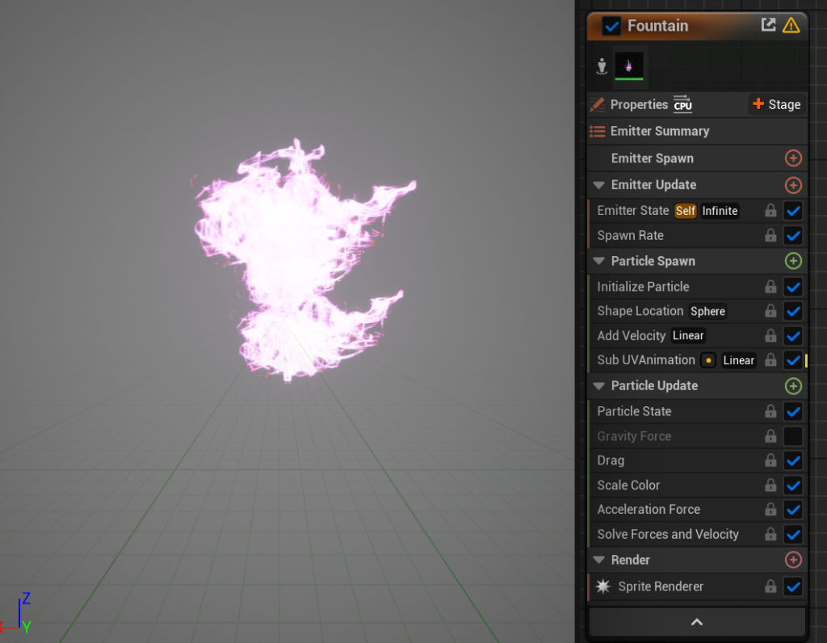827x643 pixels.
Task: Add module to Emitter Update stage
Action: [793, 185]
